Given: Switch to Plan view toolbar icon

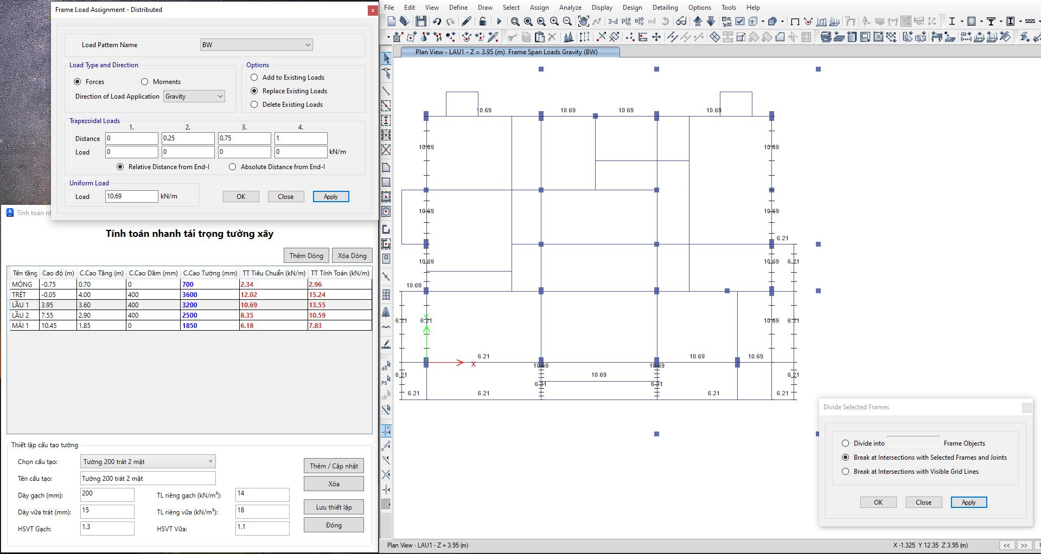Looking at the screenshot, I should [x=626, y=21].
